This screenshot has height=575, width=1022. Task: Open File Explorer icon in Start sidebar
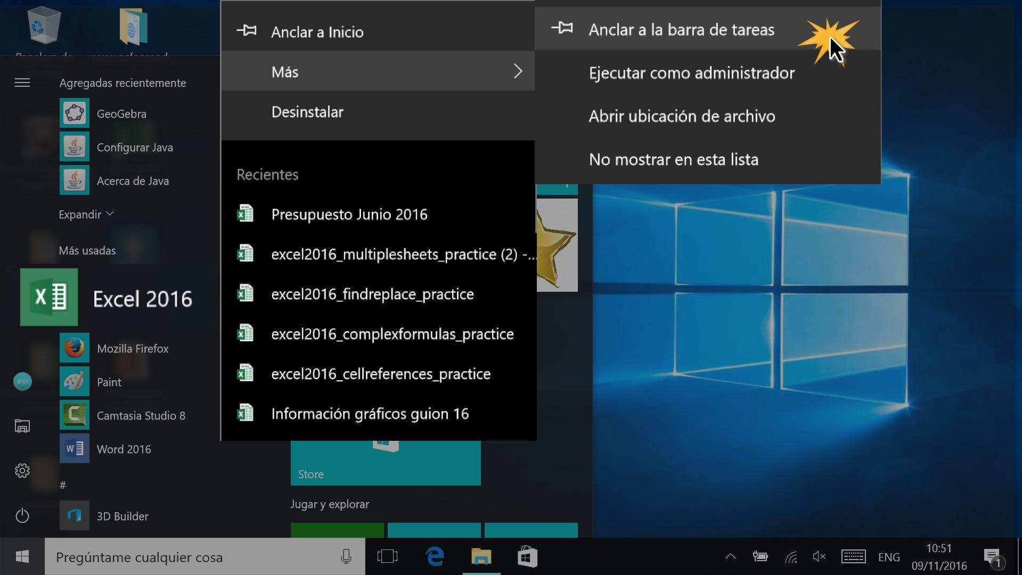pyautogui.click(x=22, y=426)
